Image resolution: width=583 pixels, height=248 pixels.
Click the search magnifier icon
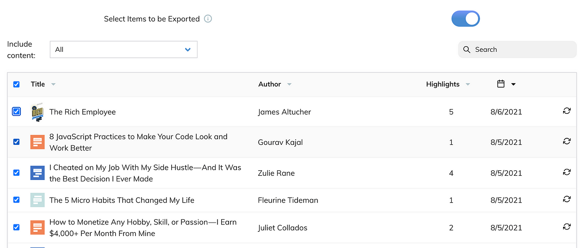tap(466, 50)
